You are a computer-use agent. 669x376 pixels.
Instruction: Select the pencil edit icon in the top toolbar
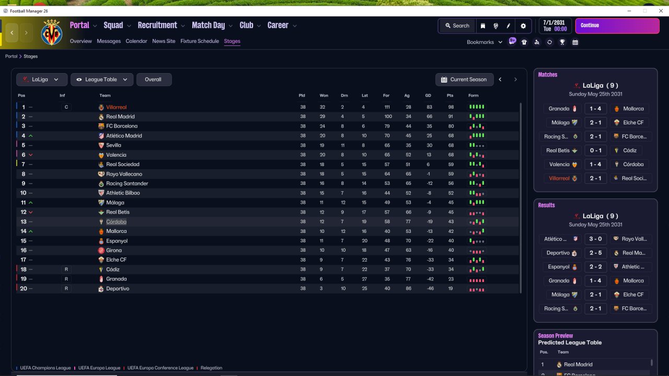pos(508,26)
